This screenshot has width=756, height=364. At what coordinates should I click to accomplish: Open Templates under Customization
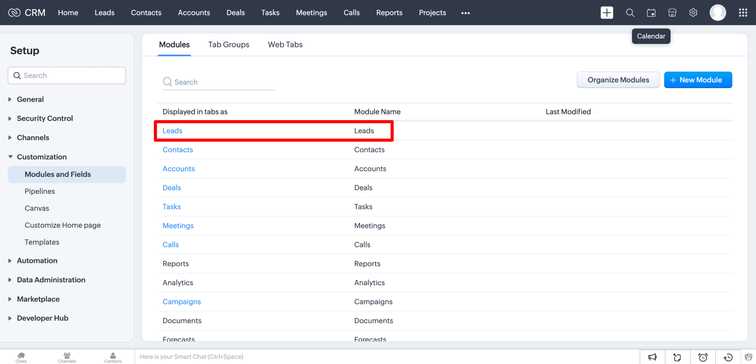tap(42, 242)
